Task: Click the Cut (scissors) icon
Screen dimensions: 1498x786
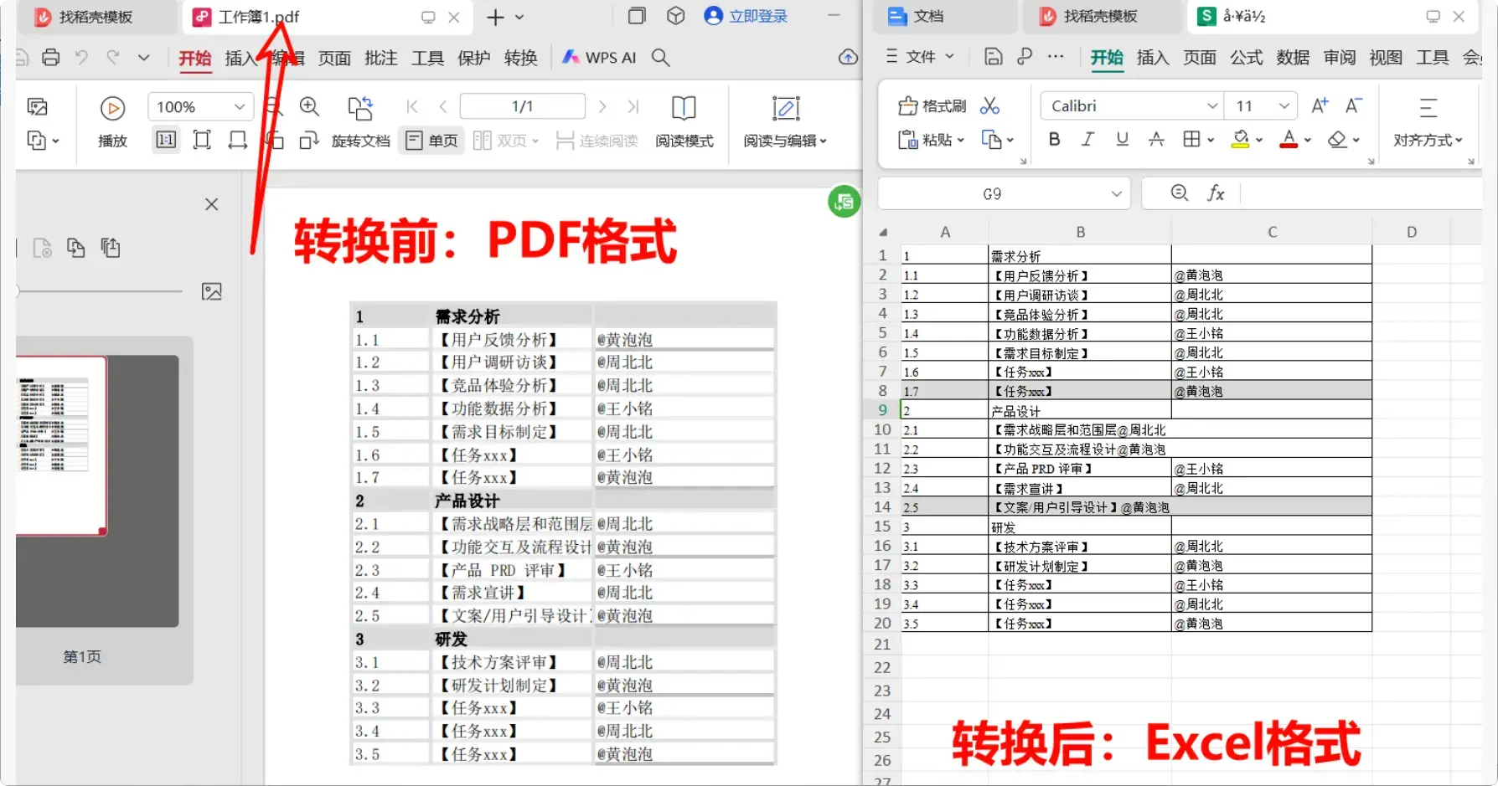Action: pos(989,105)
